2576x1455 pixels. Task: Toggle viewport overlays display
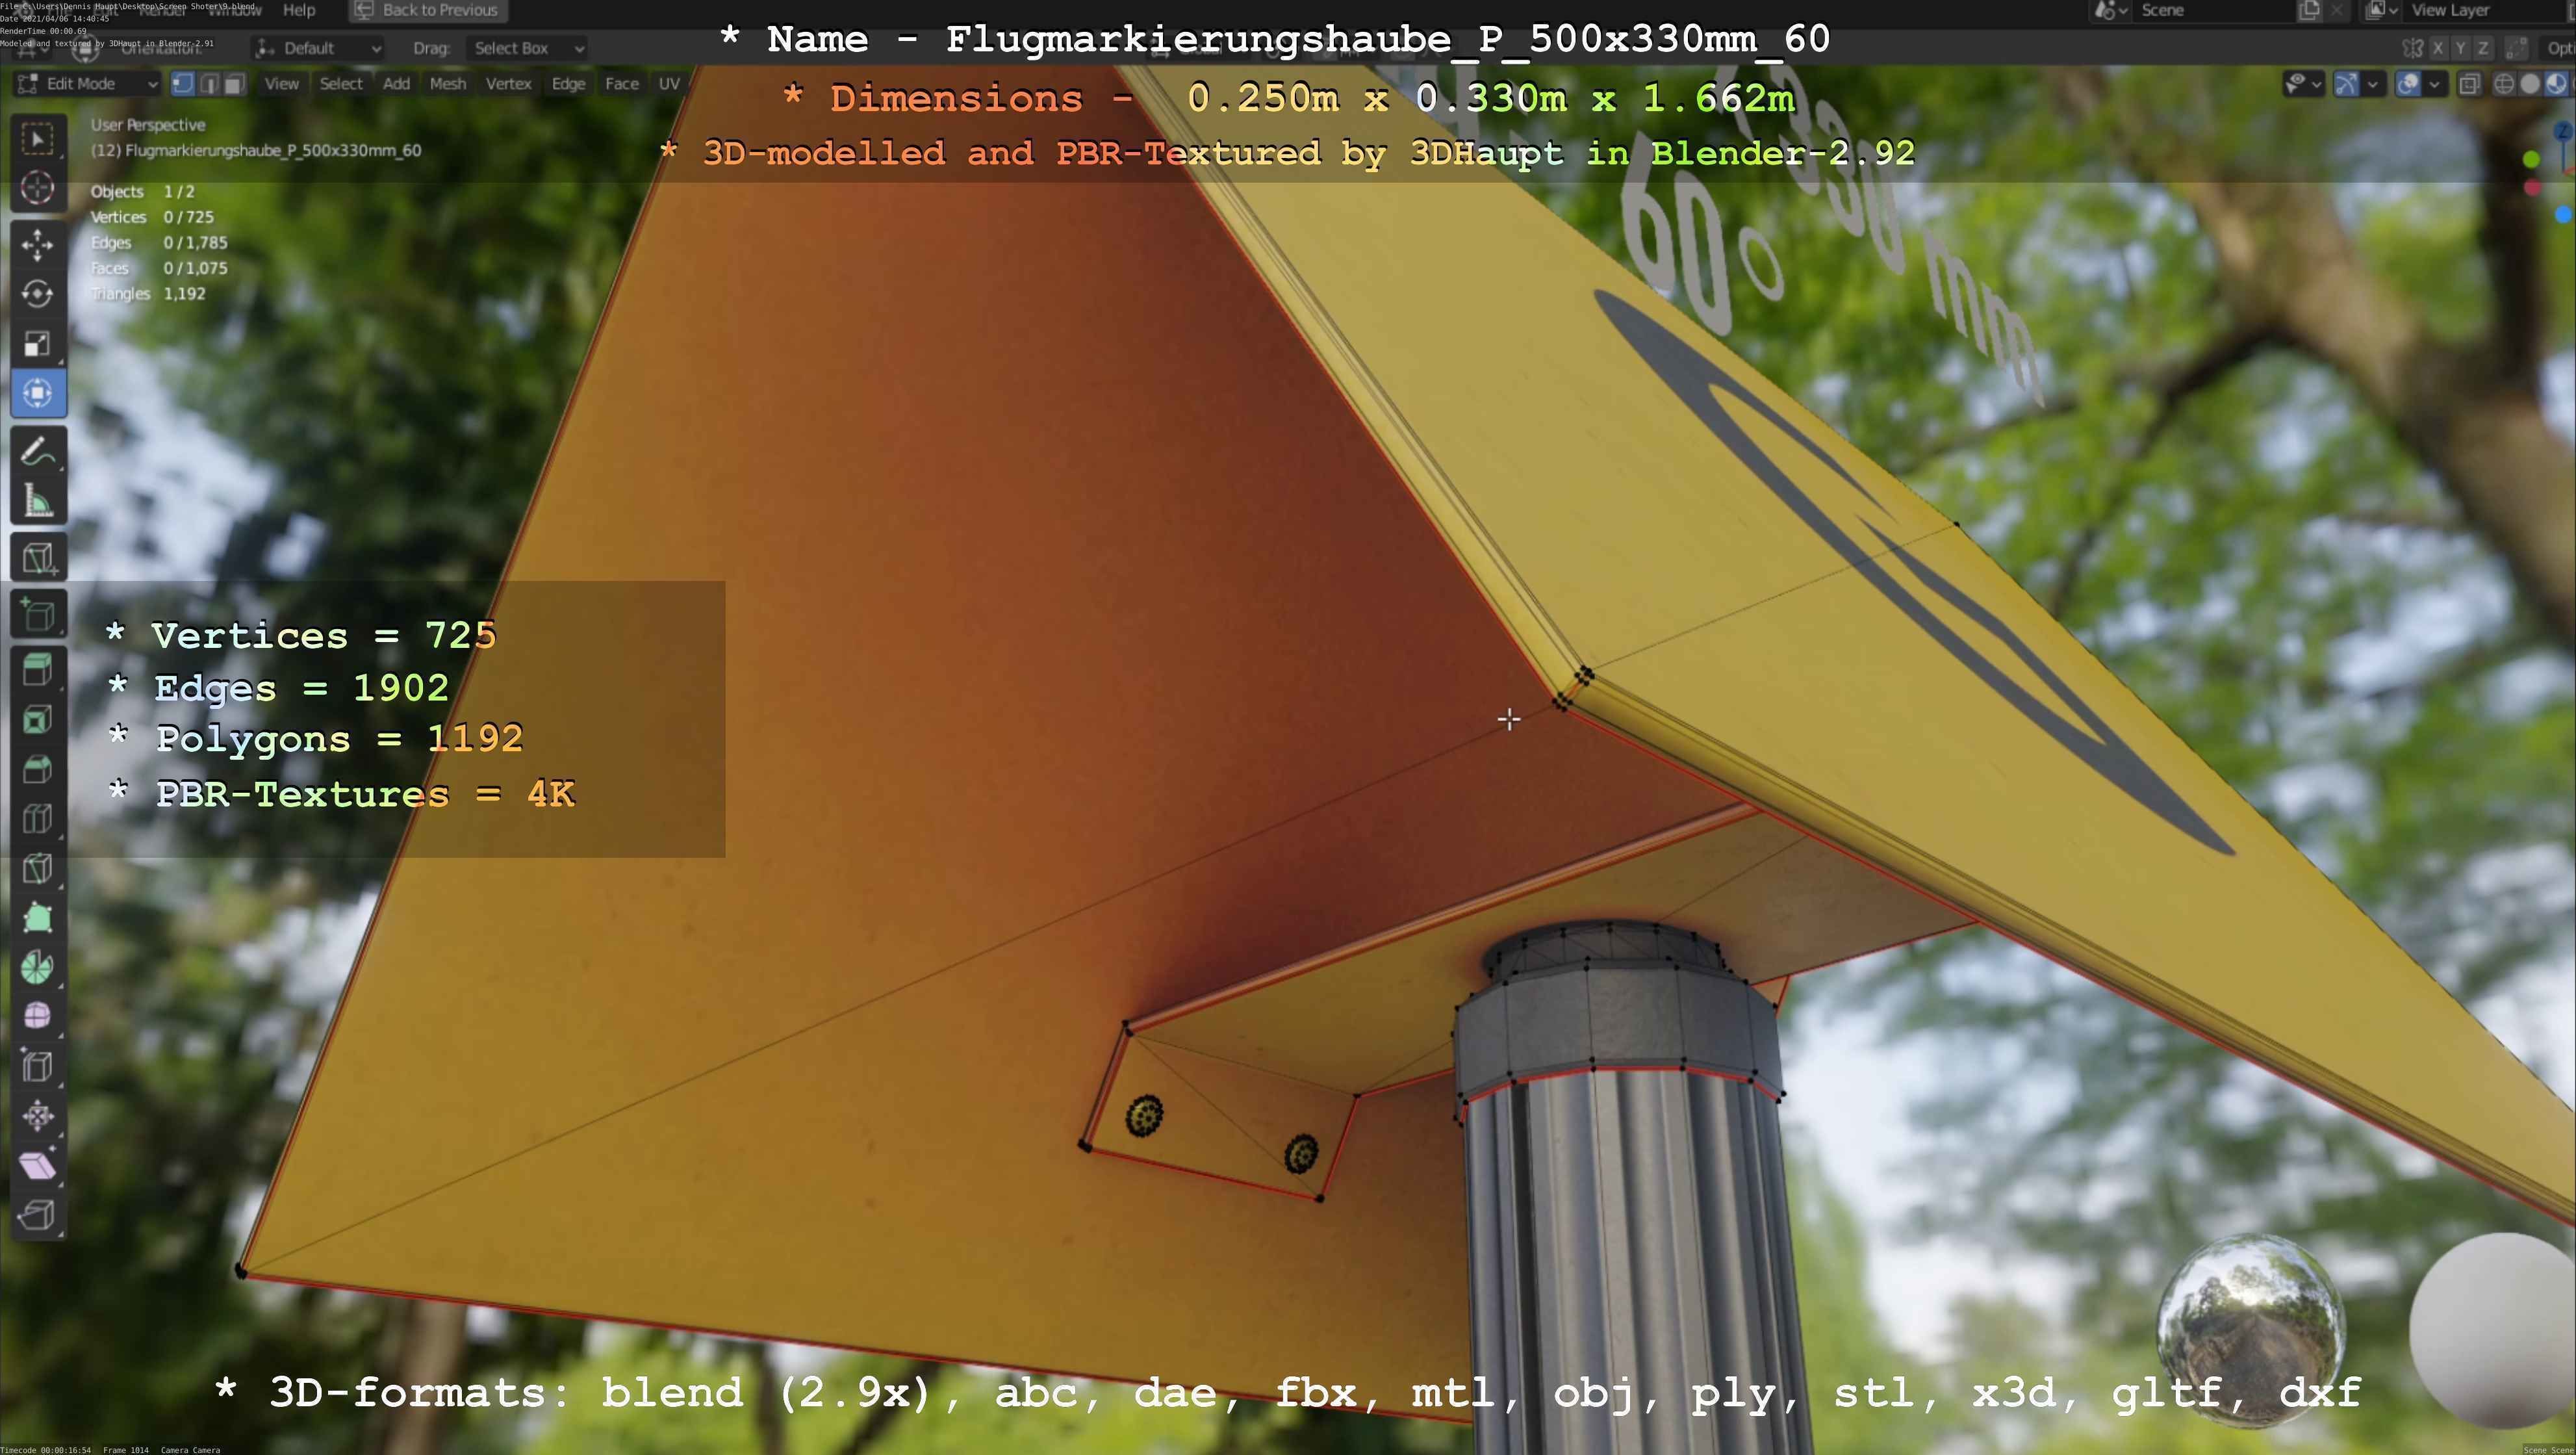tap(2409, 84)
